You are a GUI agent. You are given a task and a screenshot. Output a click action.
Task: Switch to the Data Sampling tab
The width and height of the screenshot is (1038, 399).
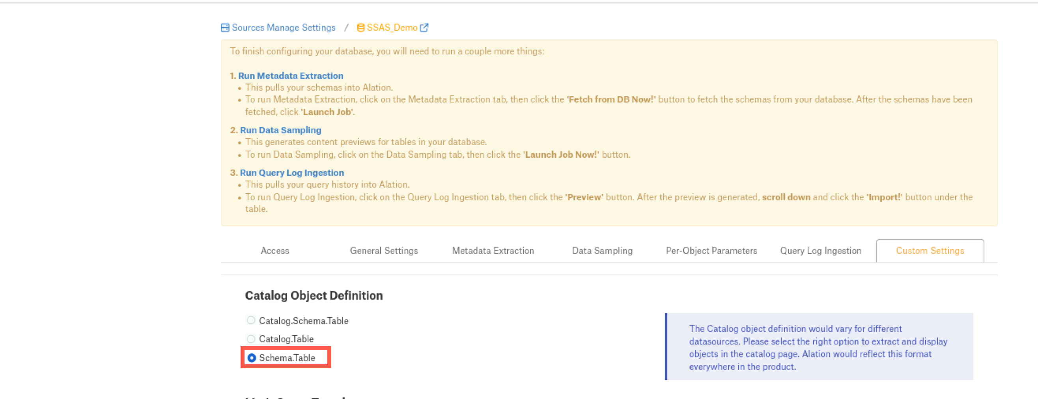603,251
